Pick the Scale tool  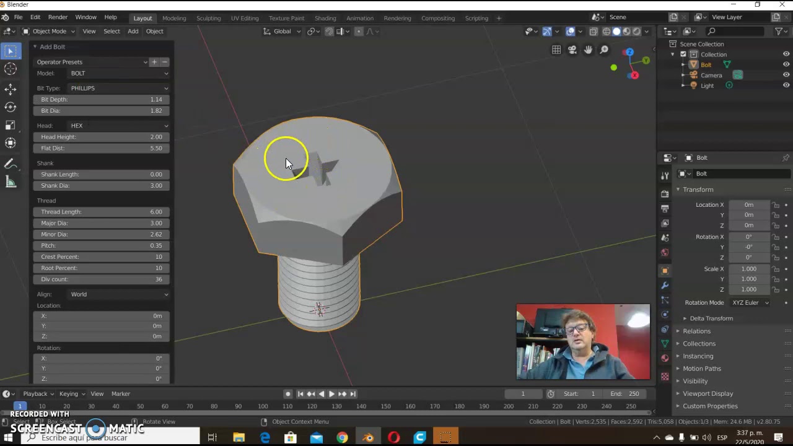pos(11,125)
